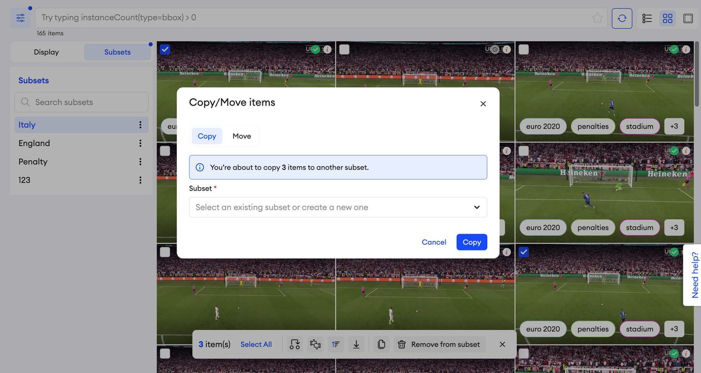
Task: Click the penalties tag on second-row right thumbnail
Action: pos(593,227)
